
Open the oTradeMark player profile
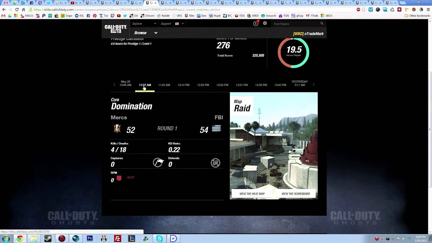pos(308,34)
